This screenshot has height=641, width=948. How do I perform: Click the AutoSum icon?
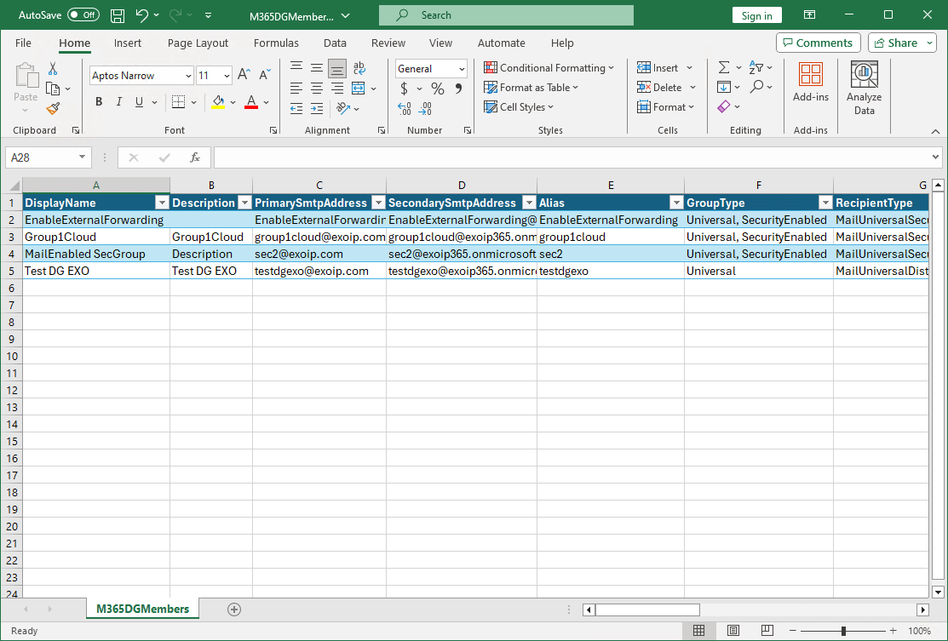pos(723,66)
